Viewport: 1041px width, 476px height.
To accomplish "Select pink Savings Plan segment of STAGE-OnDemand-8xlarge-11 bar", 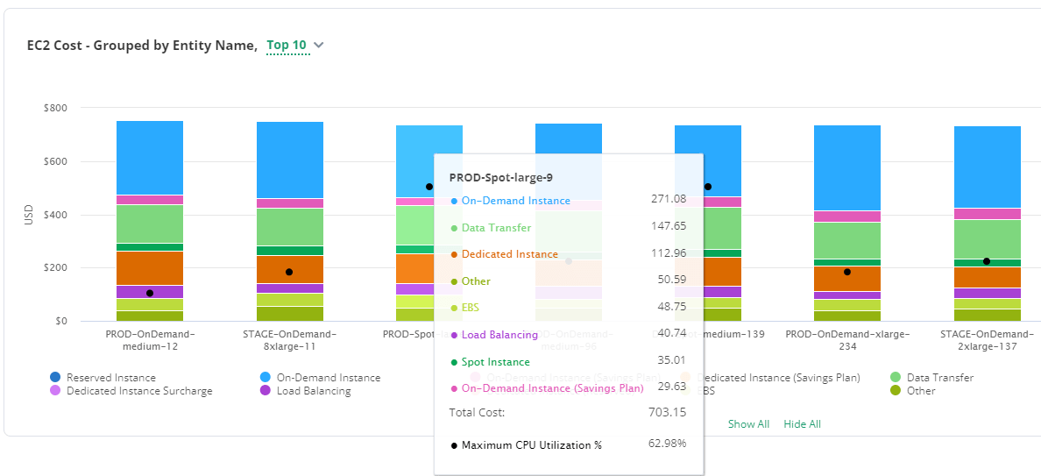I will click(x=289, y=203).
